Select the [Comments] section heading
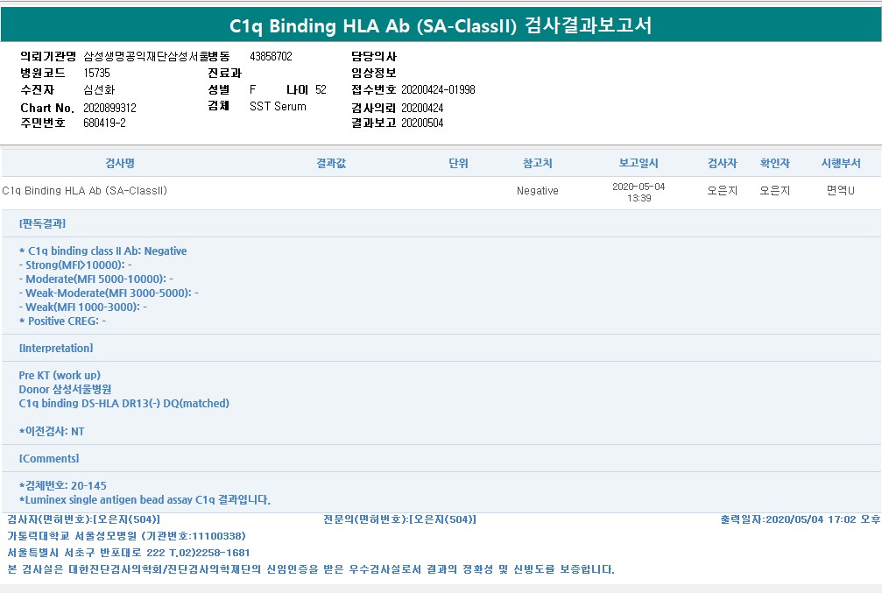Viewport: 882px width, 593px height. [x=48, y=458]
